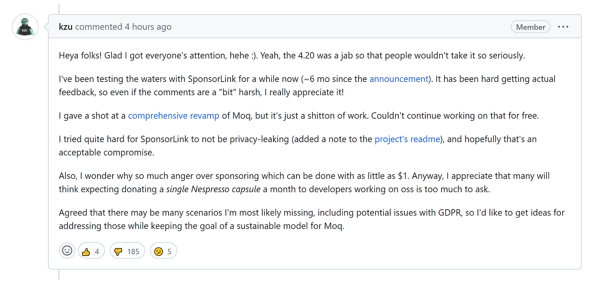Image resolution: width=599 pixels, height=283 pixels.
Task: Click the 185 reaction count
Action: tap(133, 251)
